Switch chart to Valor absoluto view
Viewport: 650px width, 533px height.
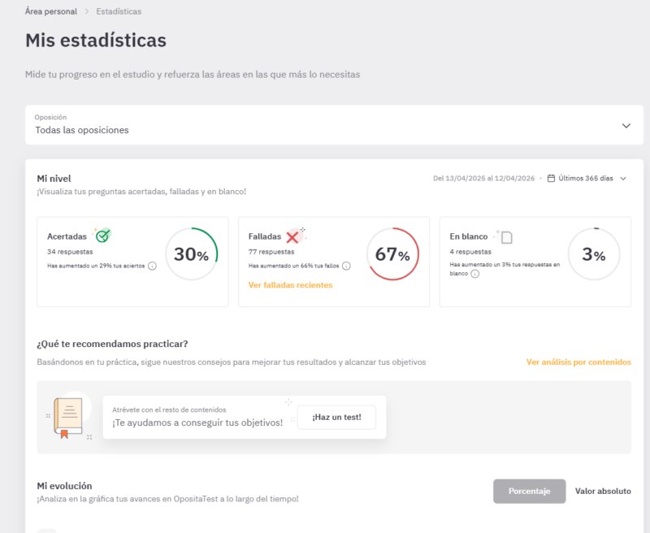[x=602, y=491]
